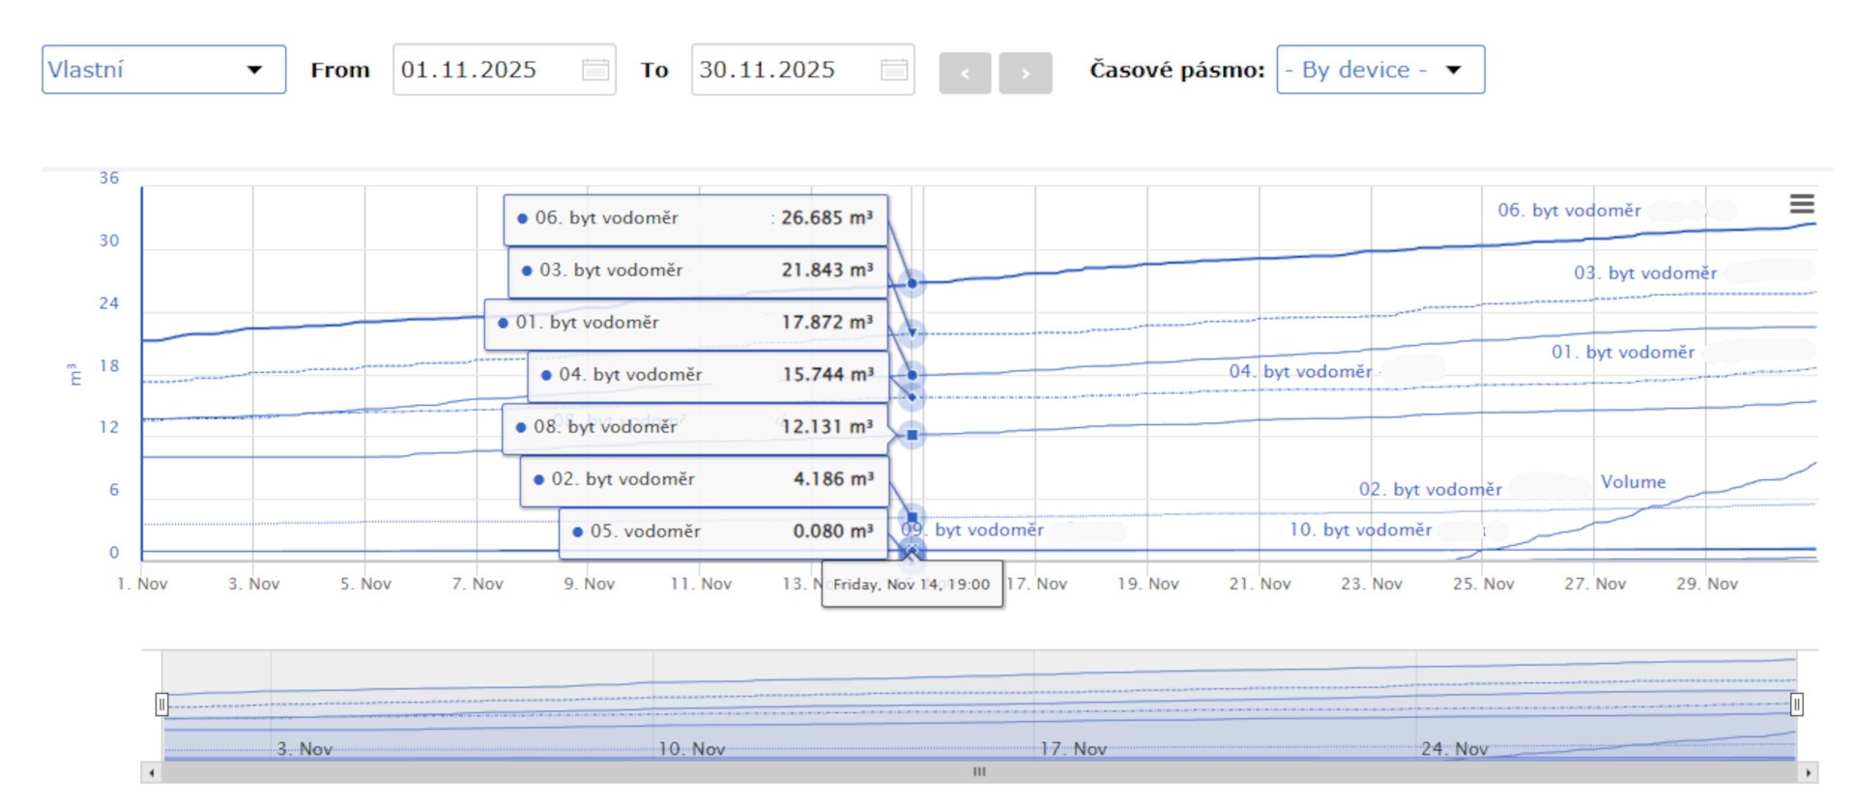This screenshot has height=806, width=1856.
Task: Open the chart hamburger context menu
Action: 1801,204
